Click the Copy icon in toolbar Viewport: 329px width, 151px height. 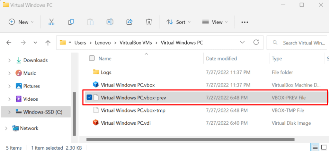[x=71, y=22]
